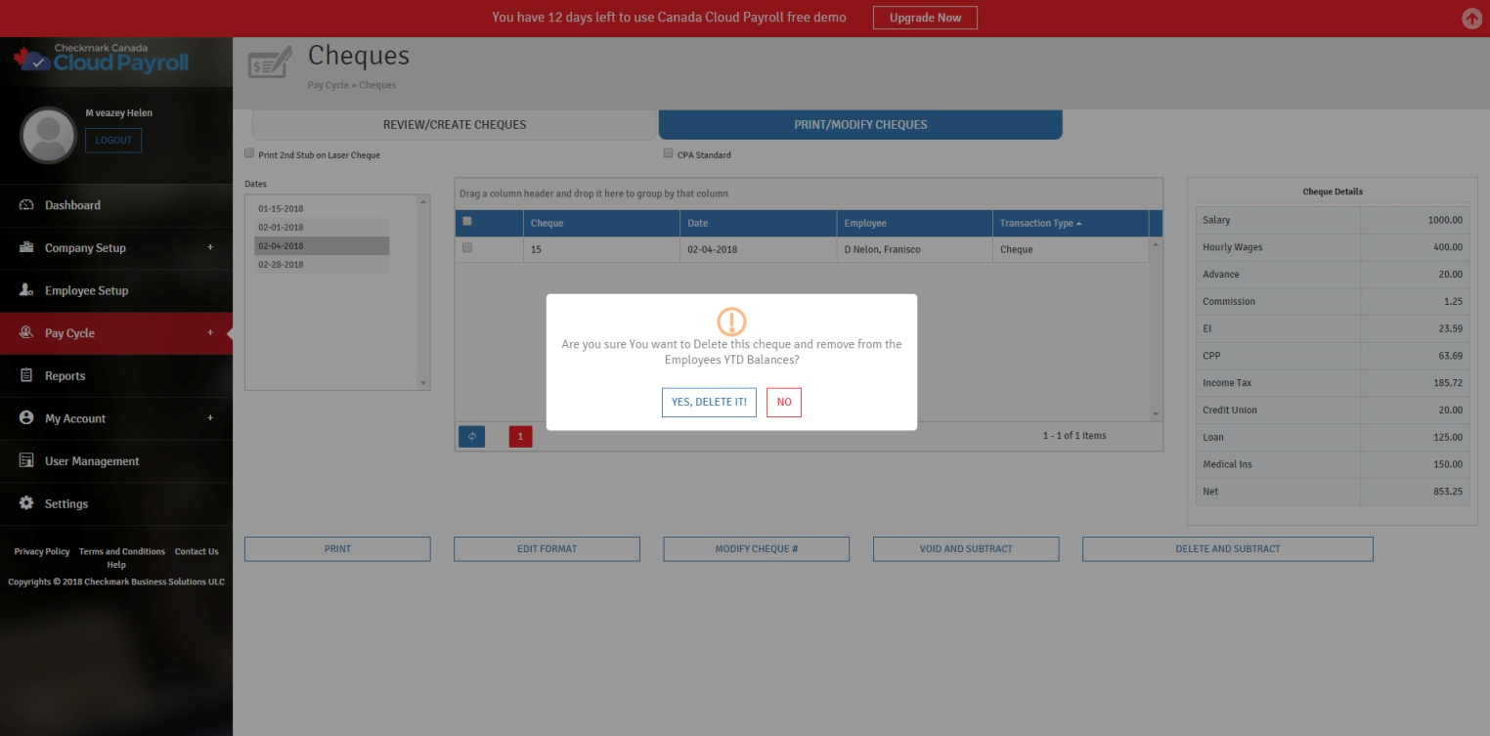
Task: Open the Print/Modify Cheques tab
Action: coord(860,125)
